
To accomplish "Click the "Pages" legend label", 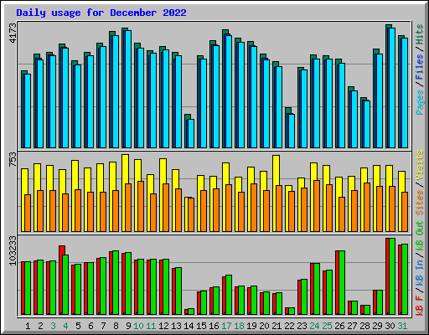I will click(x=420, y=102).
